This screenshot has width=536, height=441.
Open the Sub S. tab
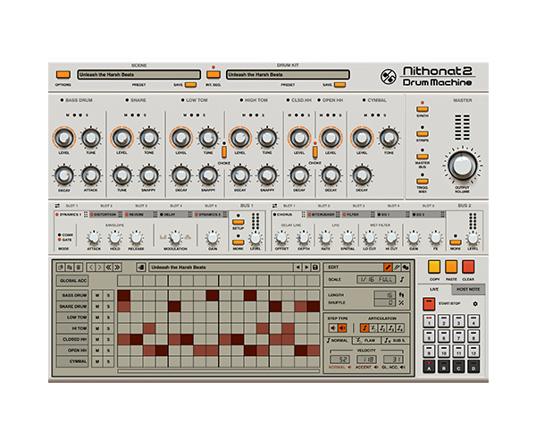point(394,340)
